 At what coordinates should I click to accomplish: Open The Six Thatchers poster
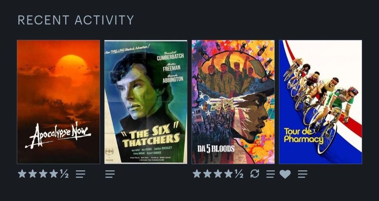[146, 102]
